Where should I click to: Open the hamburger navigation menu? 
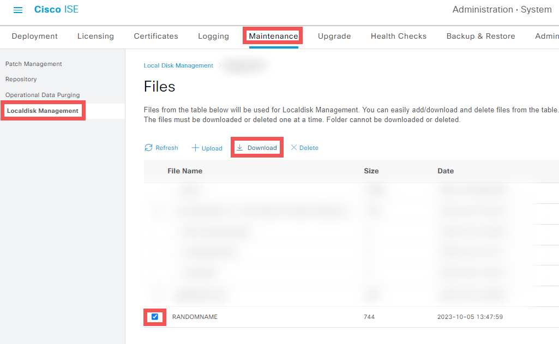pyautogui.click(x=18, y=10)
